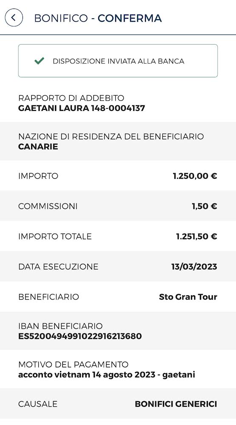This screenshot has height=425, width=236.
Task: Tap the Disposizione inviata alla banca banner
Action: pos(118,61)
